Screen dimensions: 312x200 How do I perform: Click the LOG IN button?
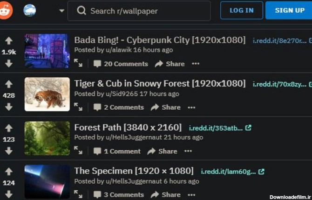coord(242,10)
